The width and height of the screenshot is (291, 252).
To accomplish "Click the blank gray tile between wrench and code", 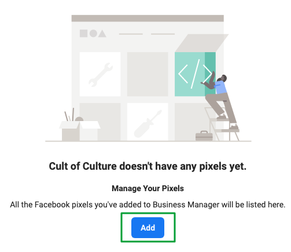I will tap(148, 74).
